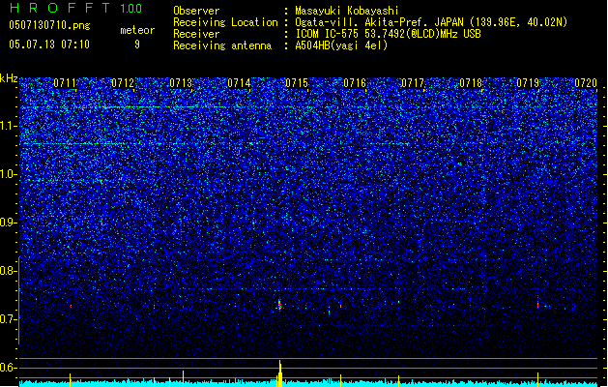Click the HROFFT 1.00 program title
Image resolution: width=608 pixels, height=387 pixels.
click(x=75, y=8)
